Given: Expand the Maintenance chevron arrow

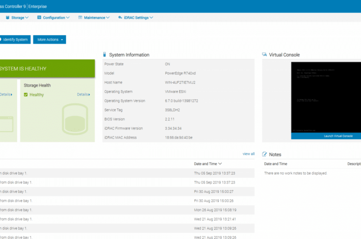Looking at the screenshot, I should [x=108, y=18].
